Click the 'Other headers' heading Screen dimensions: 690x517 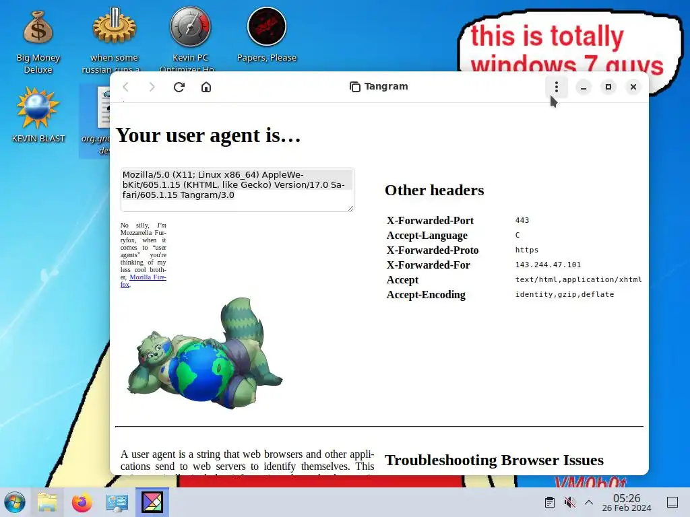pyautogui.click(x=435, y=190)
